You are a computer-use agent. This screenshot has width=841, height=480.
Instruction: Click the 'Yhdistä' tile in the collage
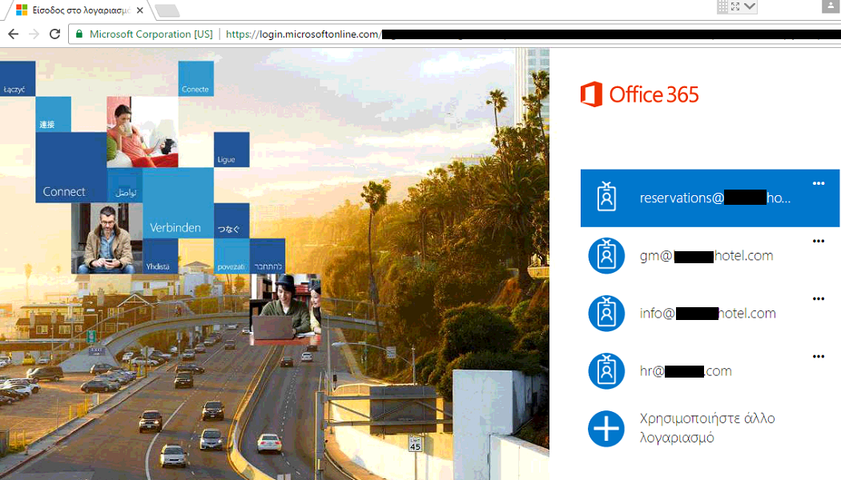(160, 255)
